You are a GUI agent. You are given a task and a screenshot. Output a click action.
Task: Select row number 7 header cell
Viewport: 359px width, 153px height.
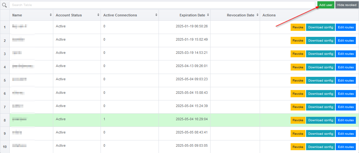(x=5, y=107)
